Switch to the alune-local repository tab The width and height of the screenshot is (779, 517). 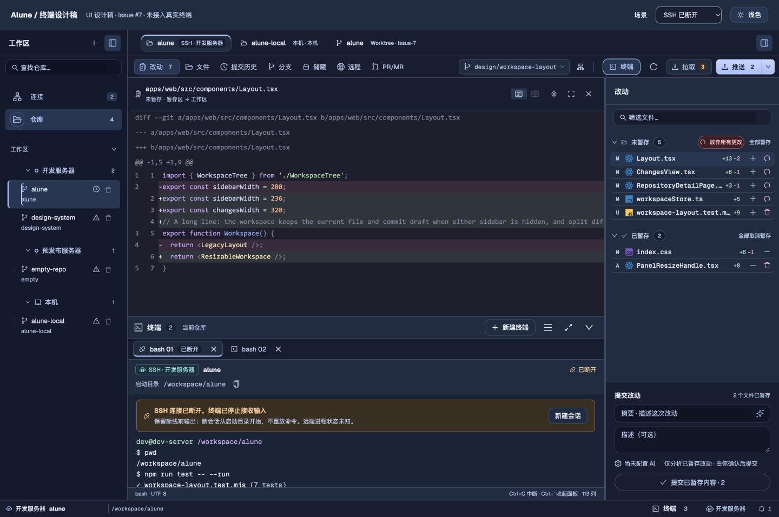279,43
